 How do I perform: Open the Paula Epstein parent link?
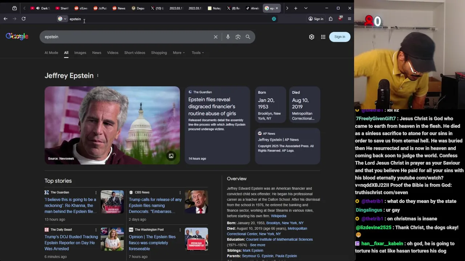click(286, 256)
